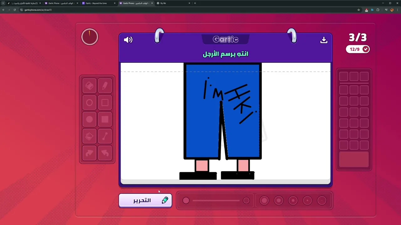Close the TikTok tab
This screenshot has width=401, height=225.
coord(40,3)
